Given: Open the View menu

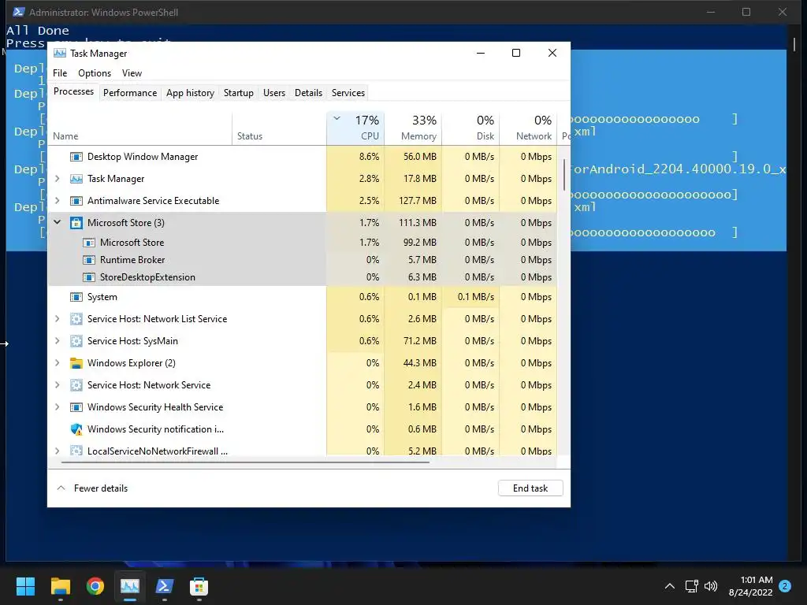Looking at the screenshot, I should [132, 73].
